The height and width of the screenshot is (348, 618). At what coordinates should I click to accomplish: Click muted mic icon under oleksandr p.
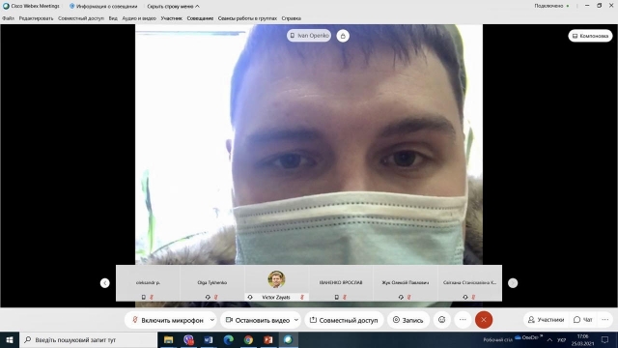point(152,297)
